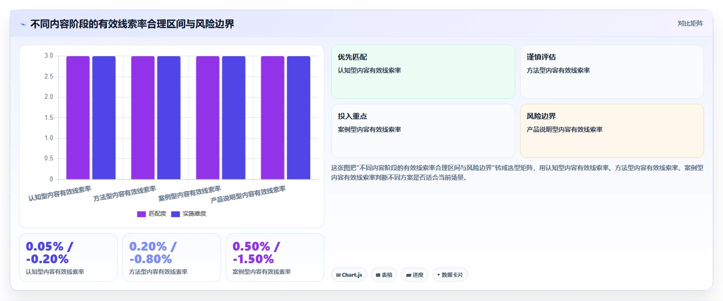Click the Chart.js tag
Image resolution: width=723 pixels, height=301 pixels.
349,275
